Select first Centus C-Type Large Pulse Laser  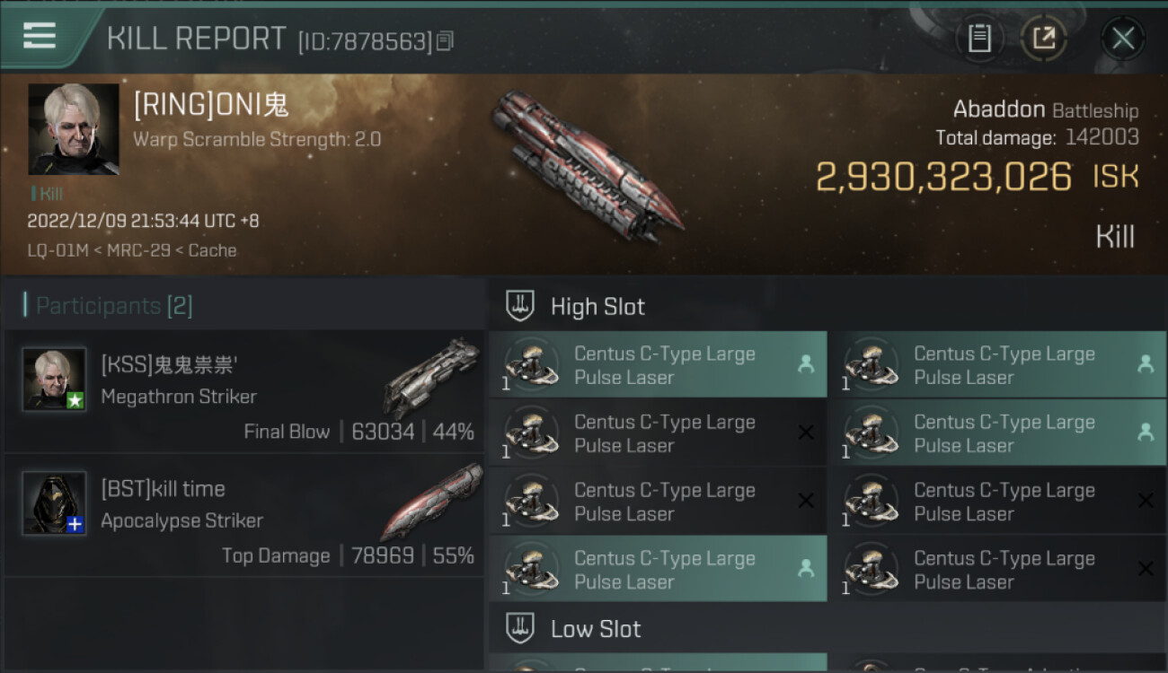point(658,364)
